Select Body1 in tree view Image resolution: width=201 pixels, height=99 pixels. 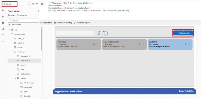point(26,92)
